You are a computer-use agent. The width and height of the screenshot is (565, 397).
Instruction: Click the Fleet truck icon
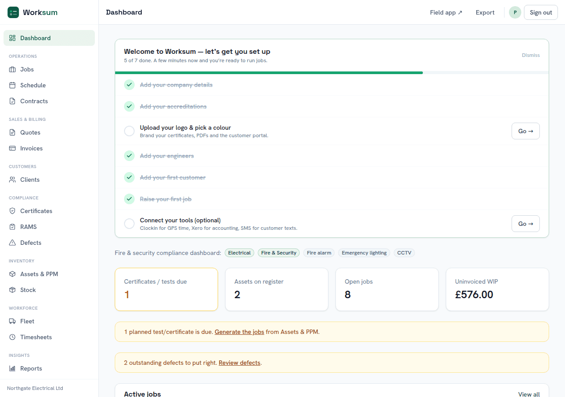click(12, 321)
